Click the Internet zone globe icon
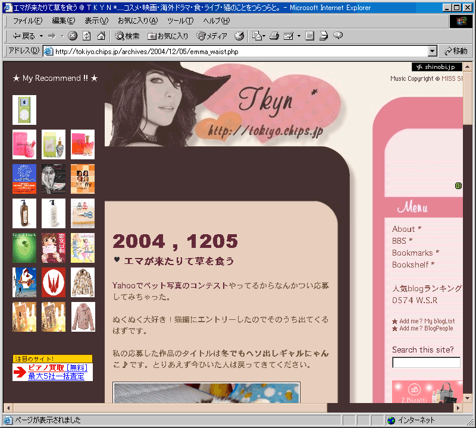The image size is (476, 428). [x=392, y=420]
